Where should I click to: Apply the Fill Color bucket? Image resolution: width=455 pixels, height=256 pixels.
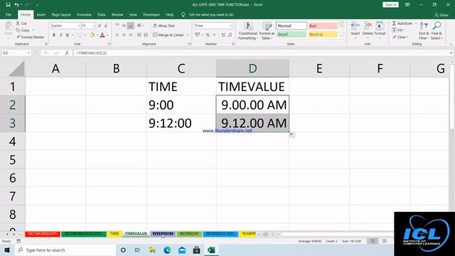[92, 35]
